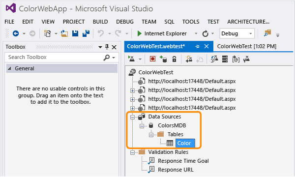Open the TEAM menu

[149, 22]
